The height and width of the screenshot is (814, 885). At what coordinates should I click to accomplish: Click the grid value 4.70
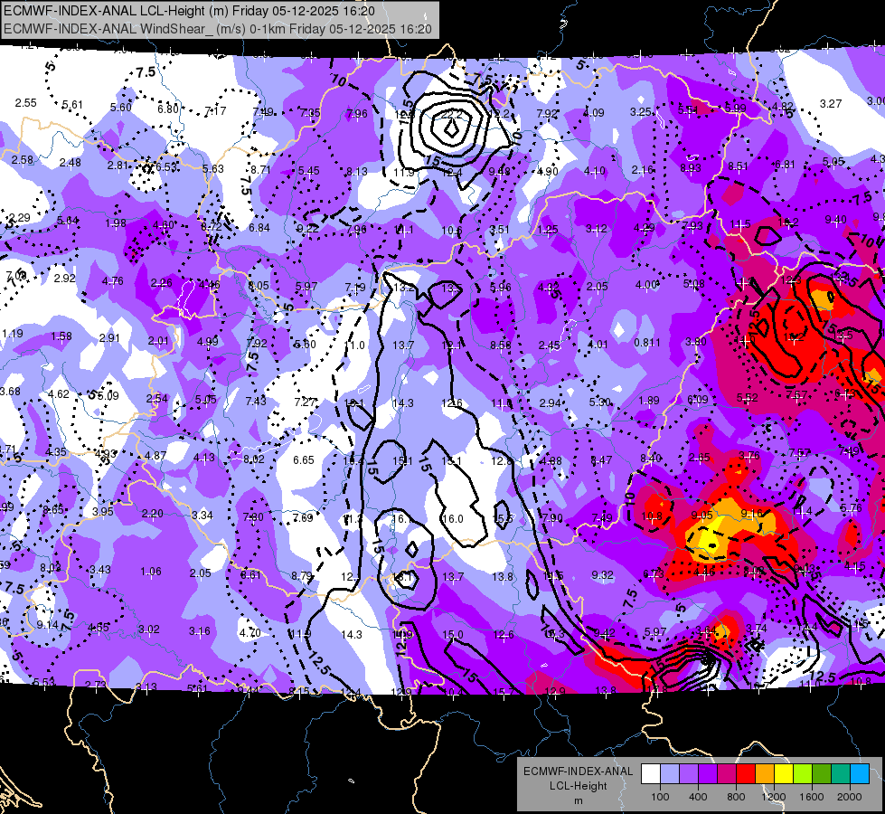coord(250,633)
